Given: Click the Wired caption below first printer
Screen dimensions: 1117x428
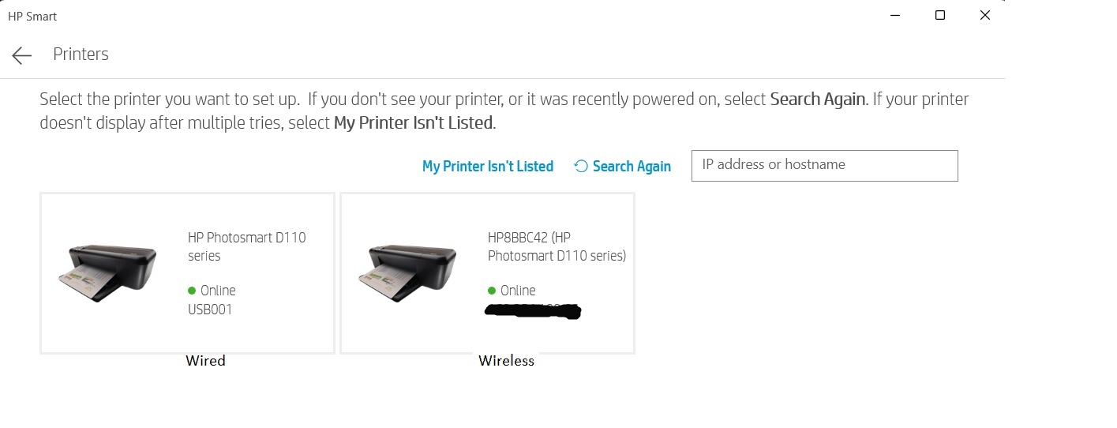Looking at the screenshot, I should click(205, 361).
